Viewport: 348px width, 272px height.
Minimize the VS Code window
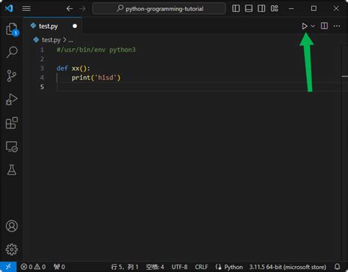291,9
